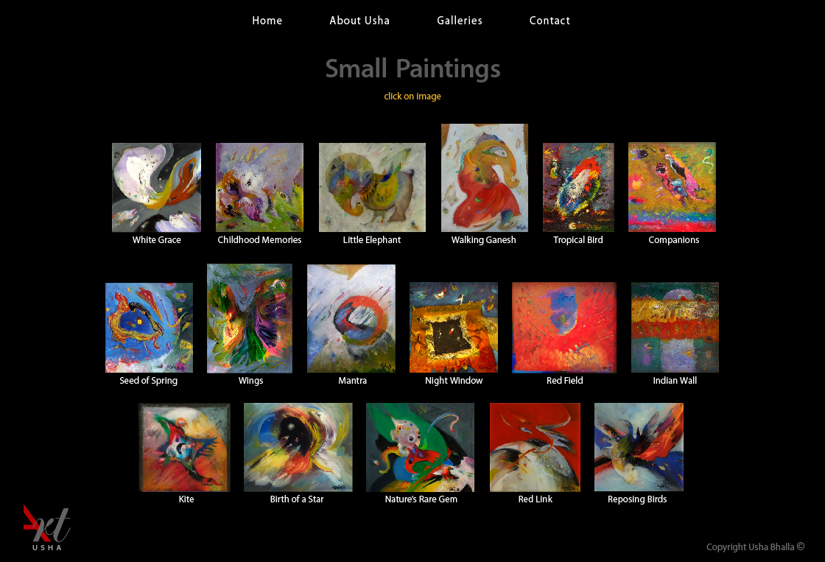
Task: View the Night Window painting
Action: point(454,327)
